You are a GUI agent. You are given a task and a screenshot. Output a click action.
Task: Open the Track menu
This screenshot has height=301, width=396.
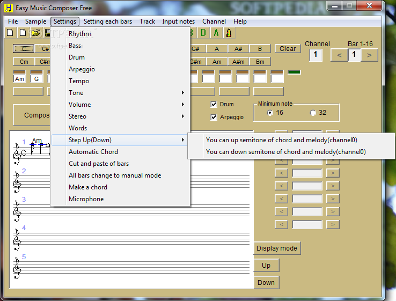point(147,21)
